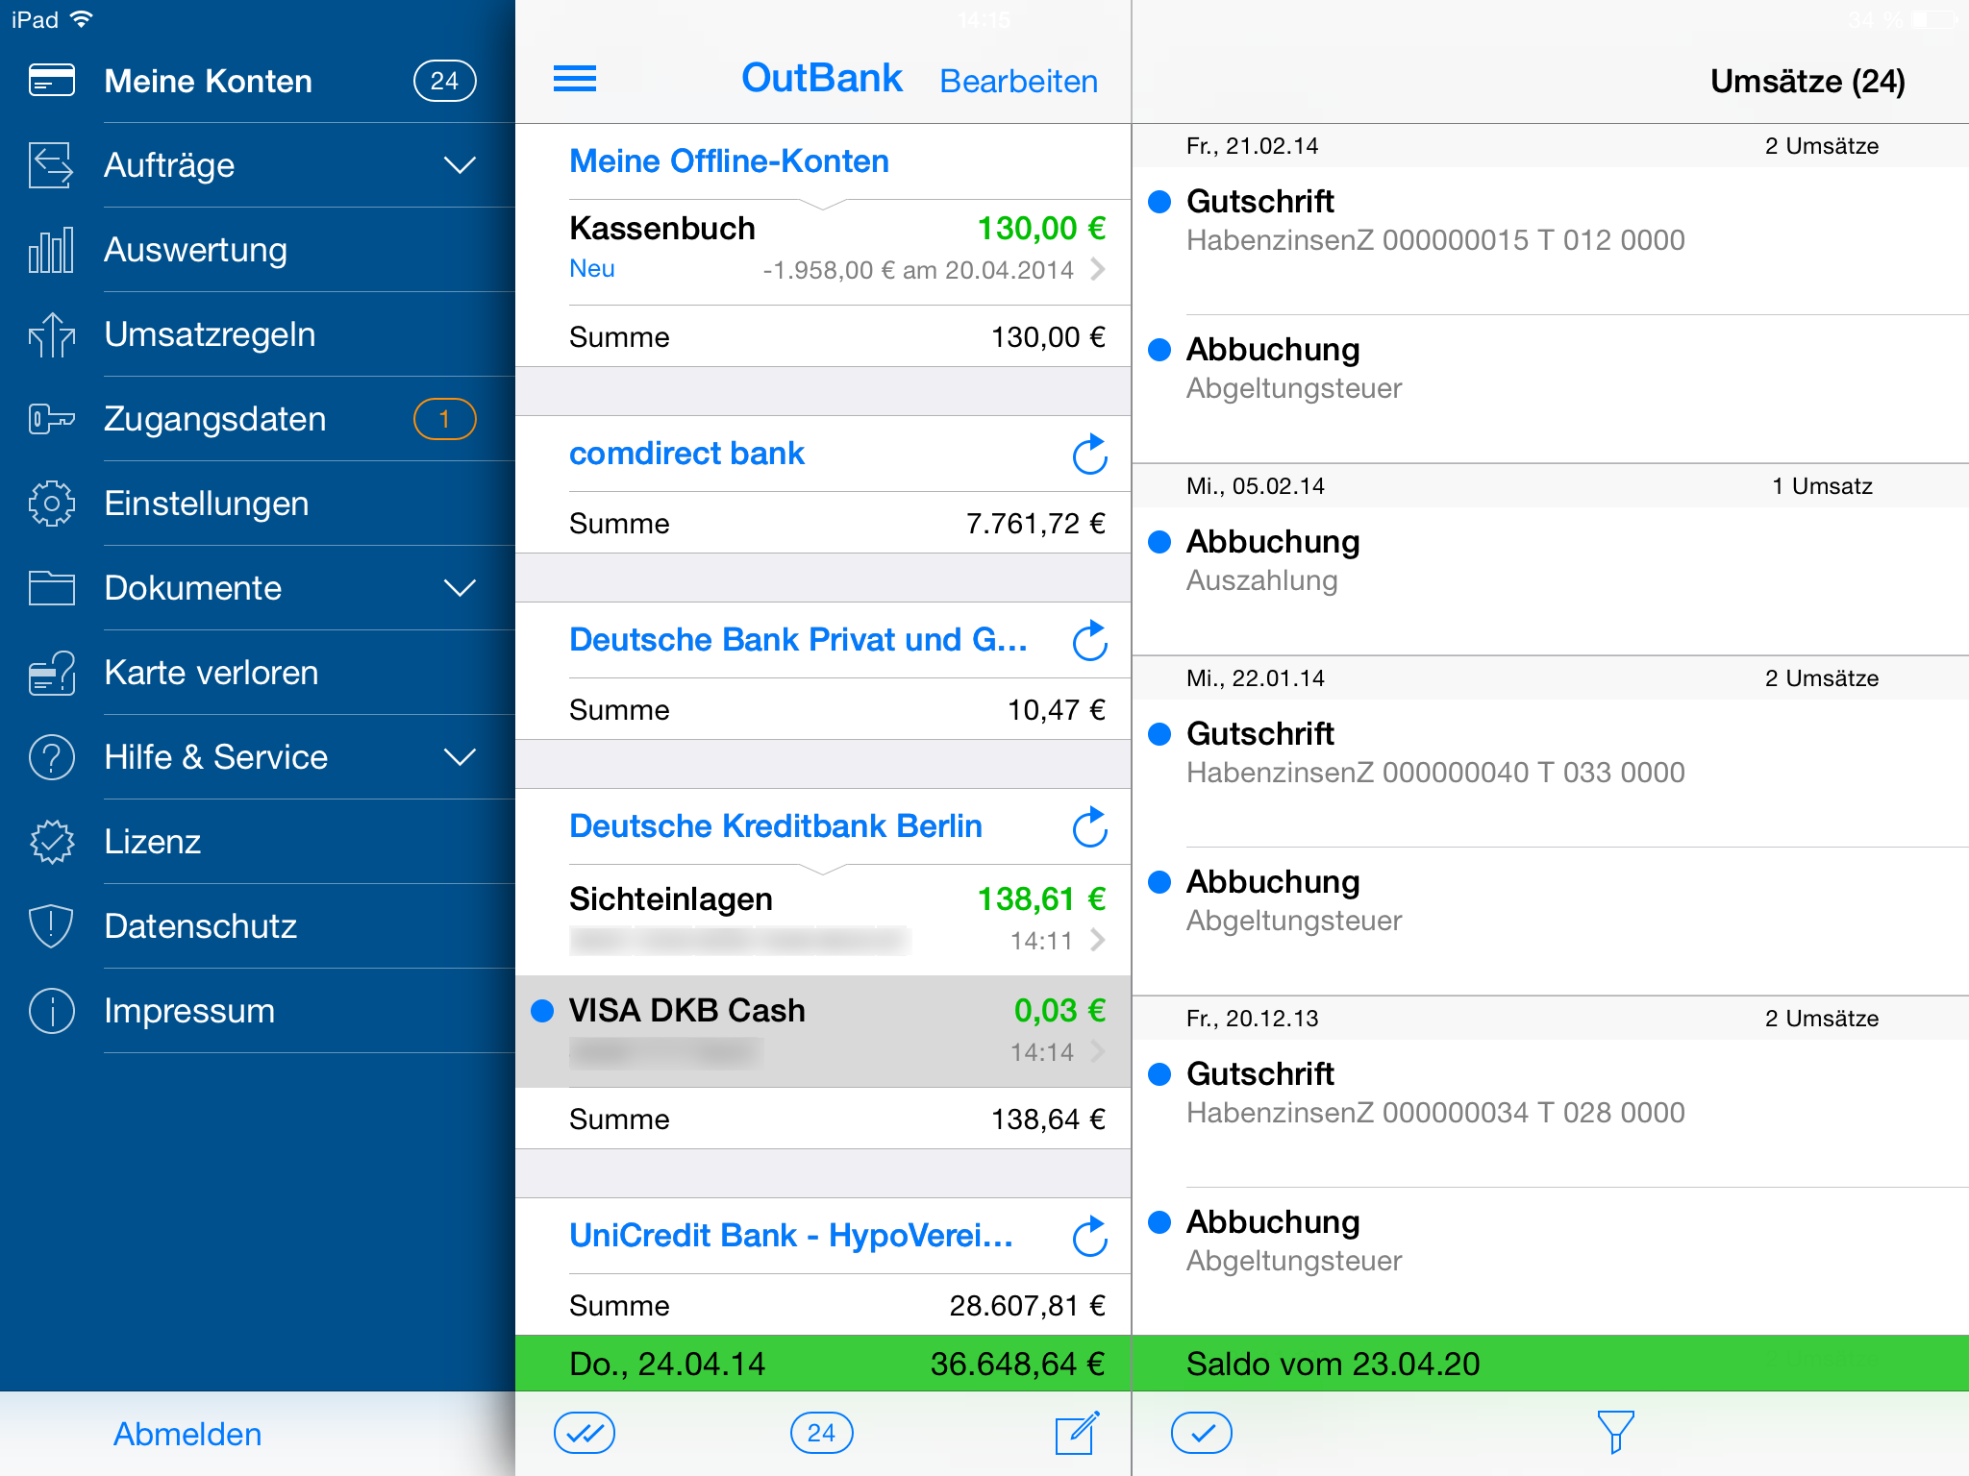Expand the Aufträge submenu

(x=460, y=165)
